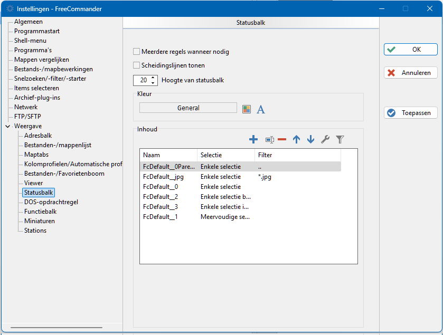Toggle Scheidingslijnen tonen checkbox

[x=136, y=65]
